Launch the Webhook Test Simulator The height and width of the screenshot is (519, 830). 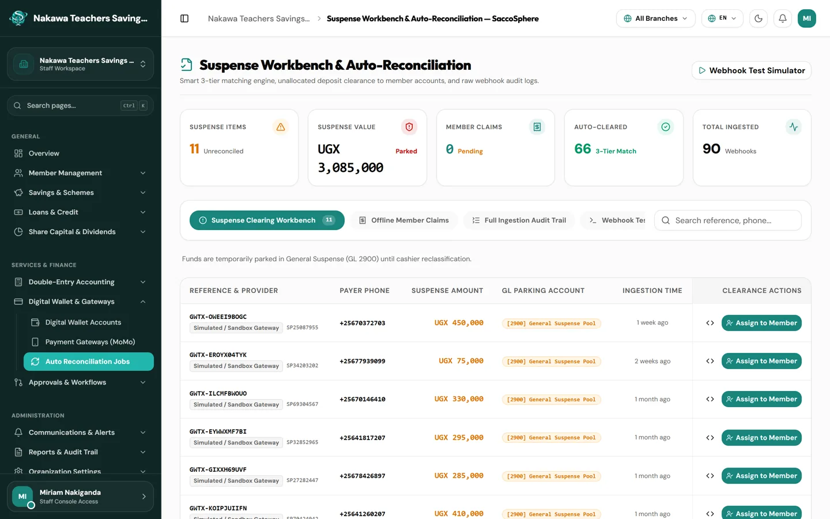[x=752, y=70]
